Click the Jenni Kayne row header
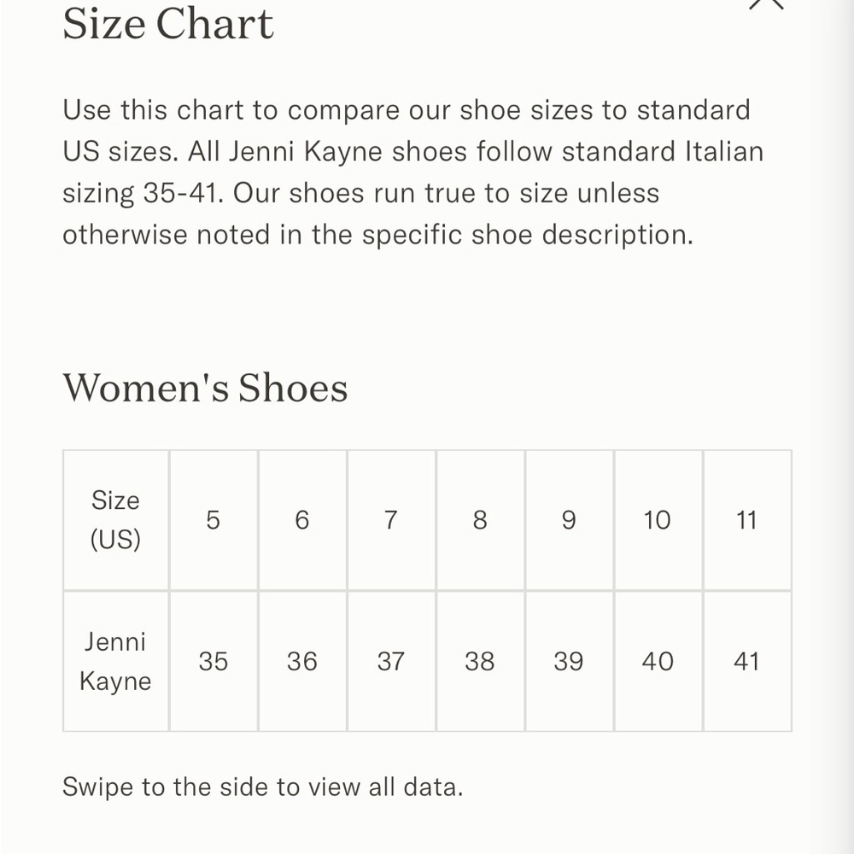The height and width of the screenshot is (854, 854). point(115,661)
